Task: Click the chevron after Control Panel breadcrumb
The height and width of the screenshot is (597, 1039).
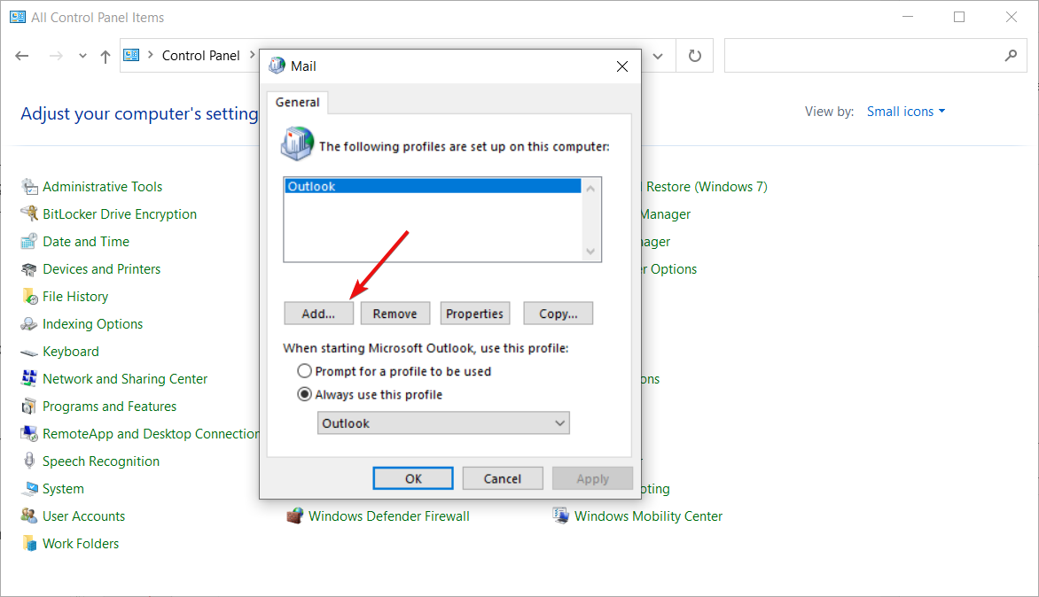Action: pos(252,55)
